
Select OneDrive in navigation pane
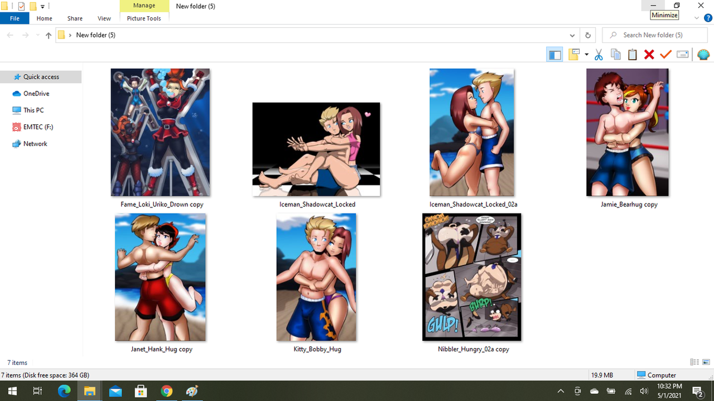tap(36, 94)
